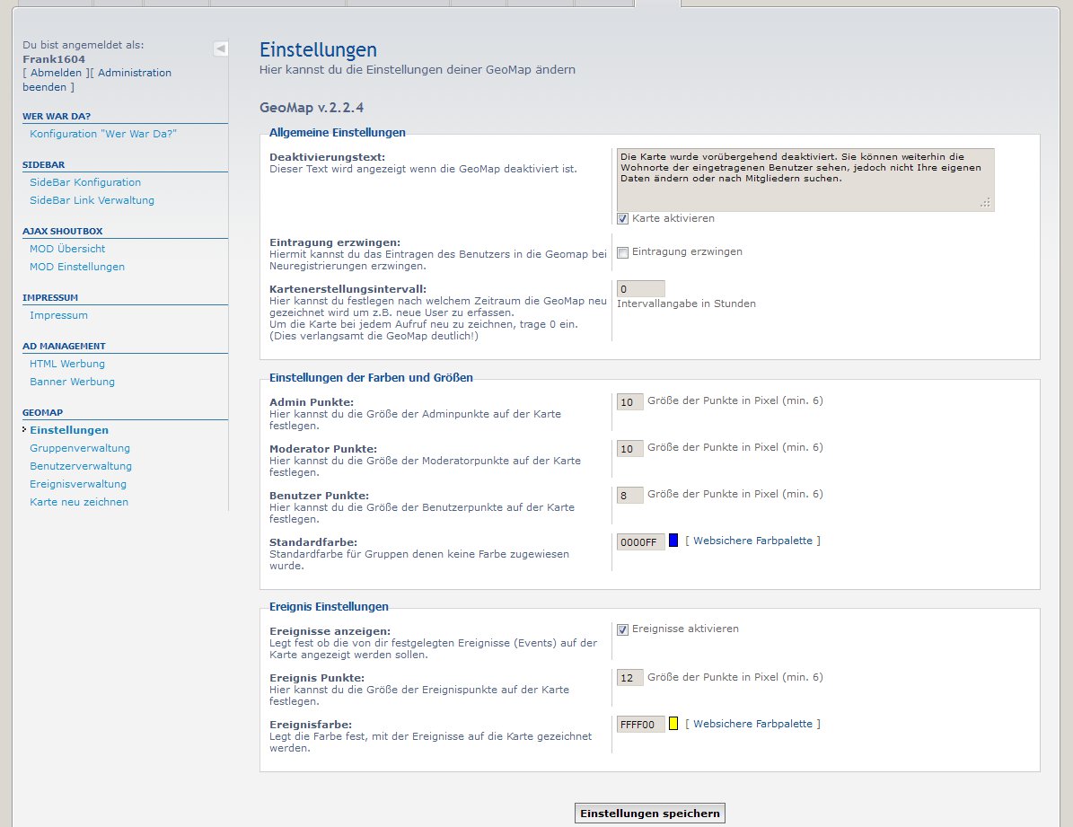Collapse the sidebar with the arrow icon
The height and width of the screenshot is (827, 1073).
pos(220,48)
